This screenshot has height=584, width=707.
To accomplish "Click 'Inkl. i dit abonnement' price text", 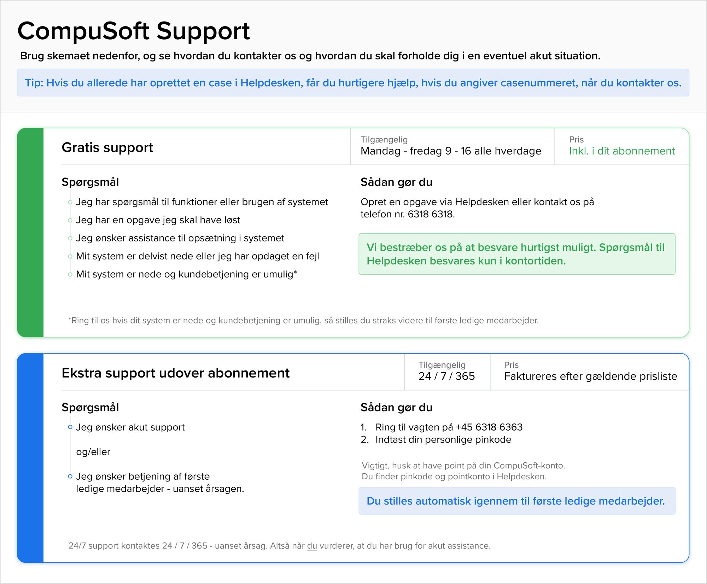I will tap(622, 151).
